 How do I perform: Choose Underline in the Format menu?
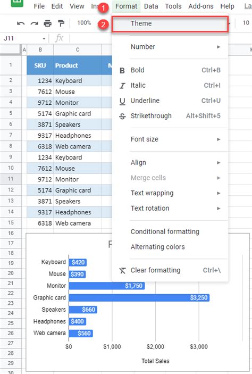coord(170,101)
